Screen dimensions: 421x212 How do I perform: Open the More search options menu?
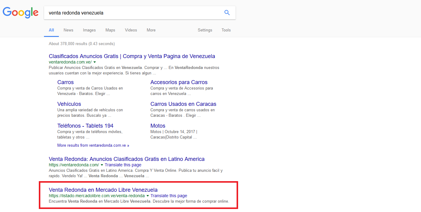point(151,30)
